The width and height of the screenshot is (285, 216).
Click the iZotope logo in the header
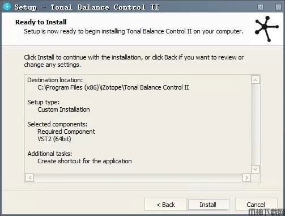click(x=267, y=29)
